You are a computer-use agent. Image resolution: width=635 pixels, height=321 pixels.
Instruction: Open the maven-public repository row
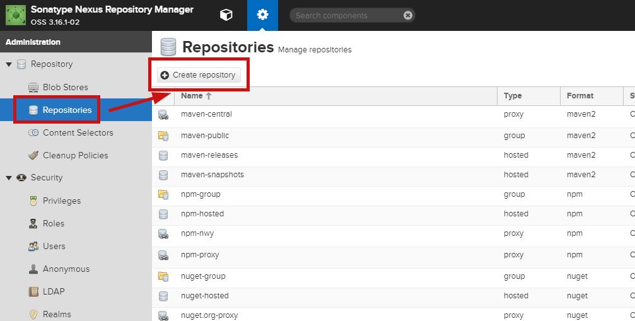(x=393, y=136)
